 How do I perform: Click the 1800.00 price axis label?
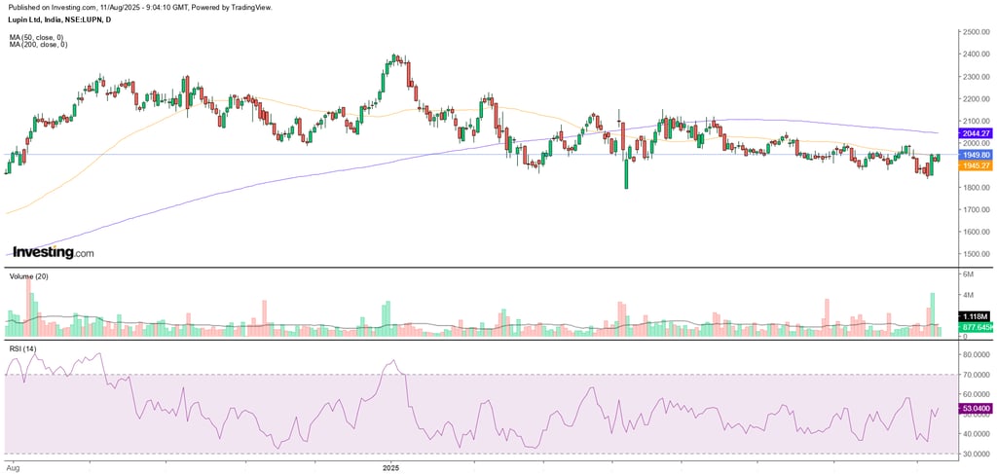pyautogui.click(x=977, y=188)
